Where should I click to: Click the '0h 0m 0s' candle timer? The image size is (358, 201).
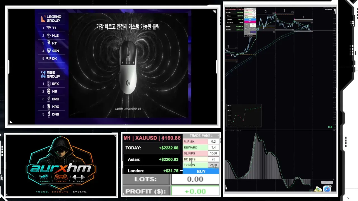coord(328,9)
